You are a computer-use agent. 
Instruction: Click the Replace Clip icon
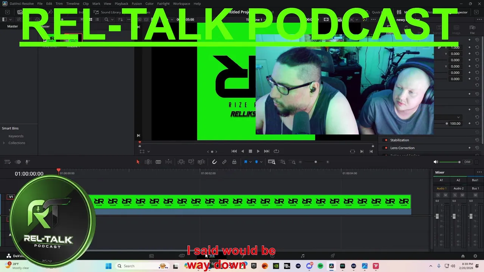[x=201, y=162]
